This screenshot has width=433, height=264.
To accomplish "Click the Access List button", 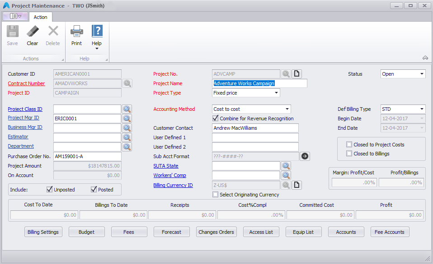I will [261, 232].
